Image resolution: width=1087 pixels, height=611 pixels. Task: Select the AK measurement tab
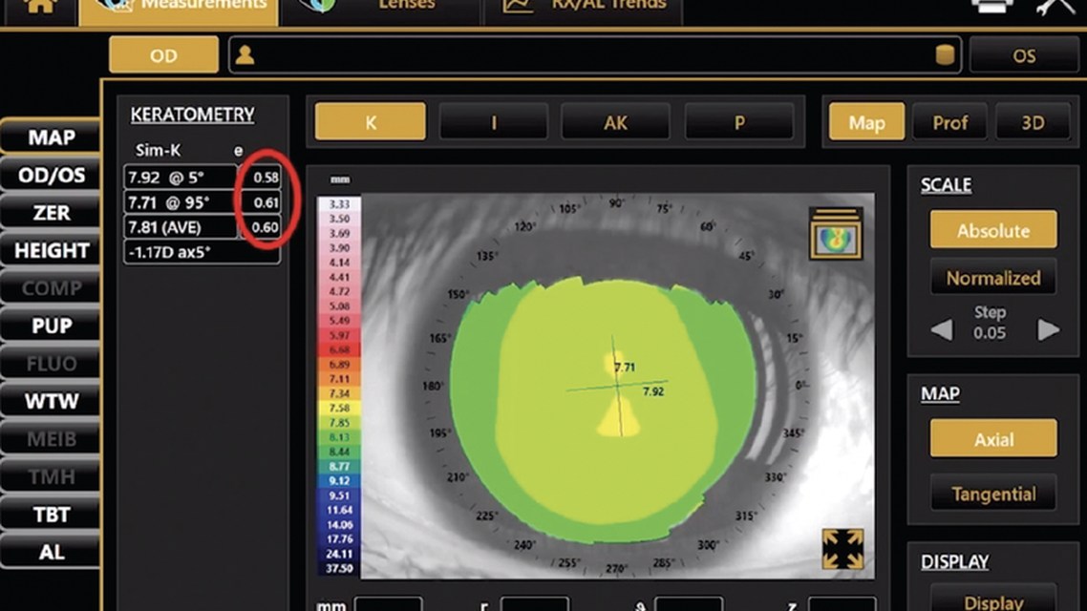click(x=615, y=122)
